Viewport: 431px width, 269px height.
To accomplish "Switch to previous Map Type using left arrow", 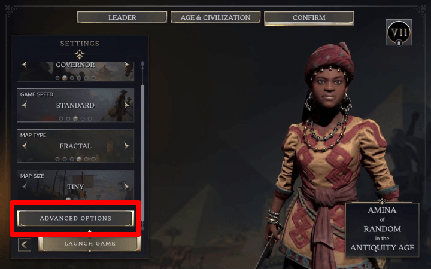I will 25,146.
